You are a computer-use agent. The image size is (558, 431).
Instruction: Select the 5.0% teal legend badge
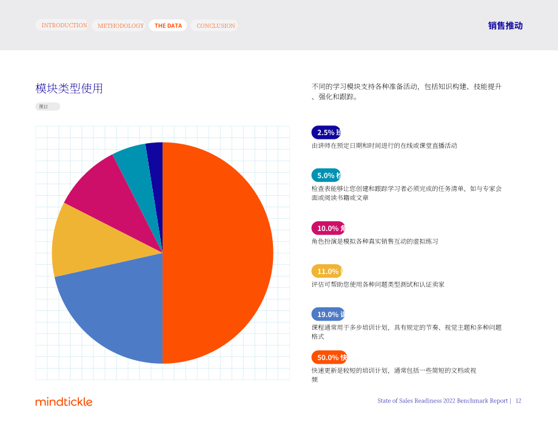pyautogui.click(x=326, y=175)
